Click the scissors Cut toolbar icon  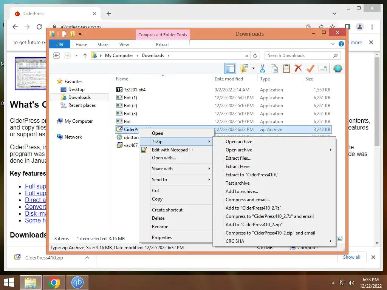point(262,68)
